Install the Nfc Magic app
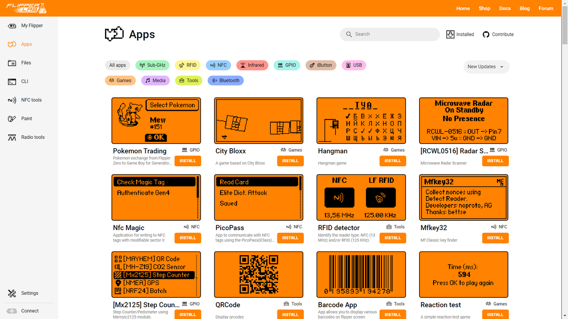Screen dimensions: 568x319 [x=187, y=238]
